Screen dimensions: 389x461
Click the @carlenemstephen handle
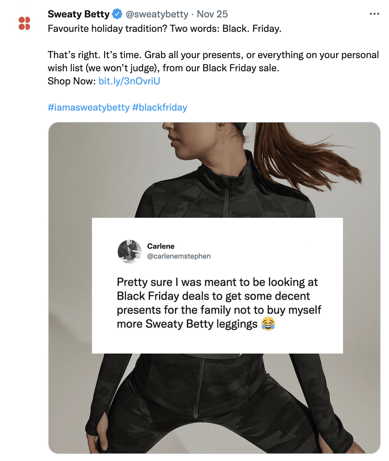pos(179,256)
